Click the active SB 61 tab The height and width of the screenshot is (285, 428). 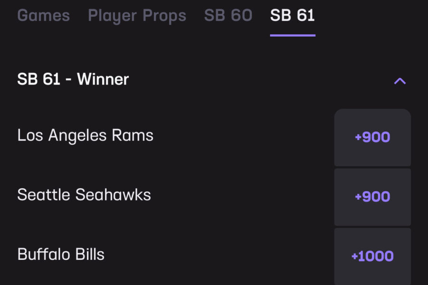click(x=292, y=16)
